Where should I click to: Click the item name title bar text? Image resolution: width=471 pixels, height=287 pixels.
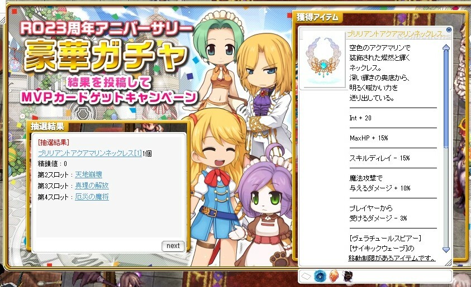click(394, 34)
